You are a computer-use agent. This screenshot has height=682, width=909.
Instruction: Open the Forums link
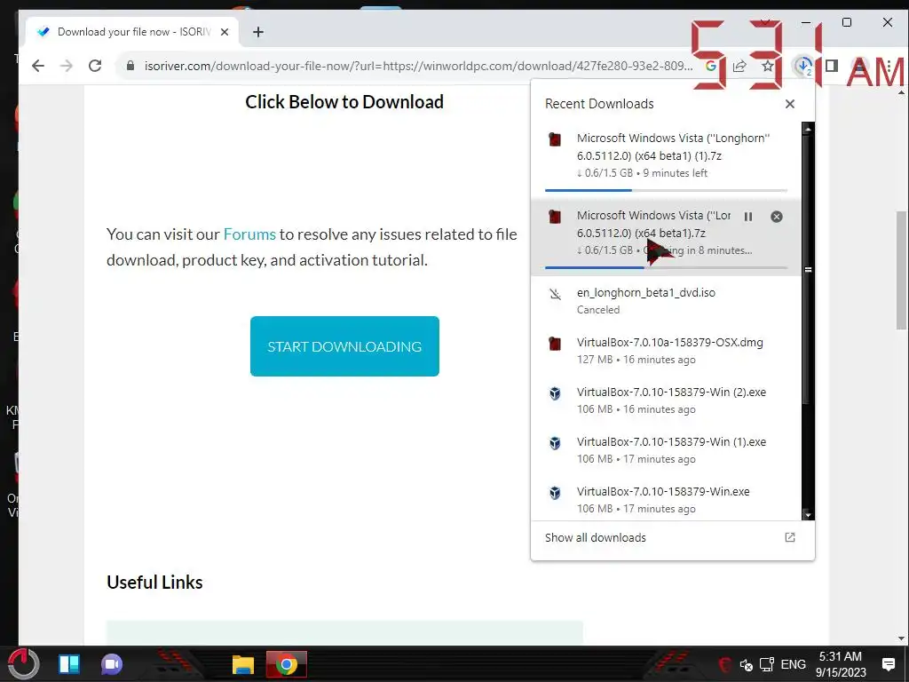click(x=249, y=234)
